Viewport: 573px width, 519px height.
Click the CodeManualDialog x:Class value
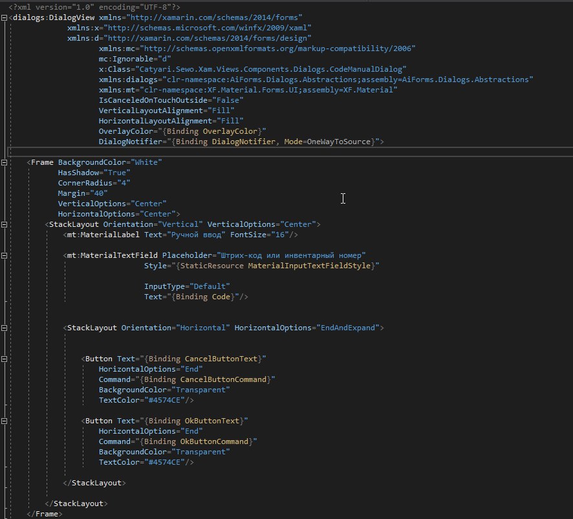point(271,69)
